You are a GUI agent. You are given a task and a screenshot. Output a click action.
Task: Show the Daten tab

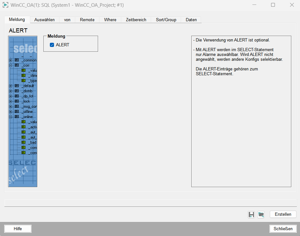point(191,20)
